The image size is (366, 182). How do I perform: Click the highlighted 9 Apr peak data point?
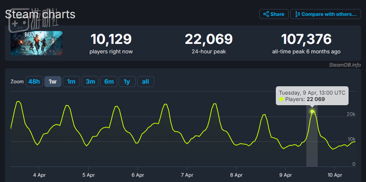[312, 111]
